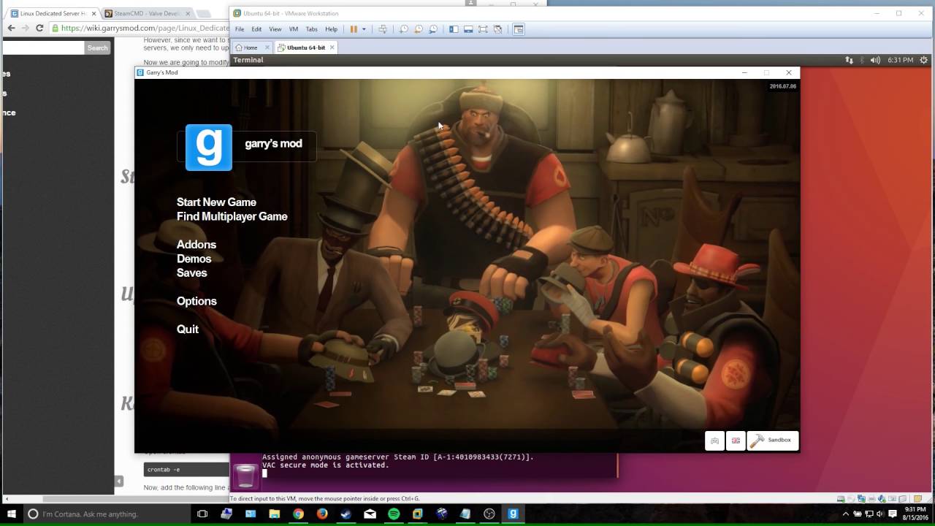This screenshot has height=526, width=935.
Task: Open VMware File menu
Action: click(240, 29)
